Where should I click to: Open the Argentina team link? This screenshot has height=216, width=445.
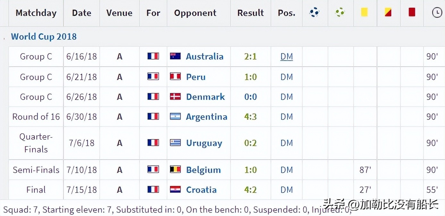point(206,117)
